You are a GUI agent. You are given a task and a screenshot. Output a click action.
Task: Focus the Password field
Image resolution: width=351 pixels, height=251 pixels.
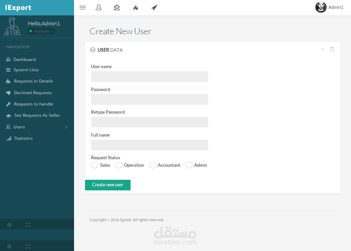pyautogui.click(x=149, y=100)
